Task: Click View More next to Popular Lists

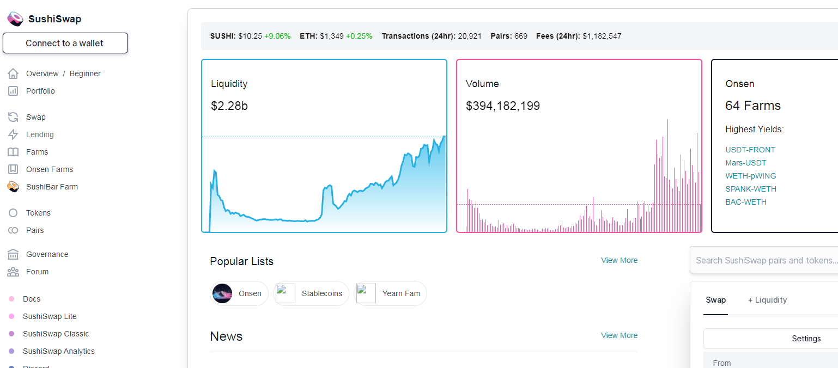Action: coord(619,260)
